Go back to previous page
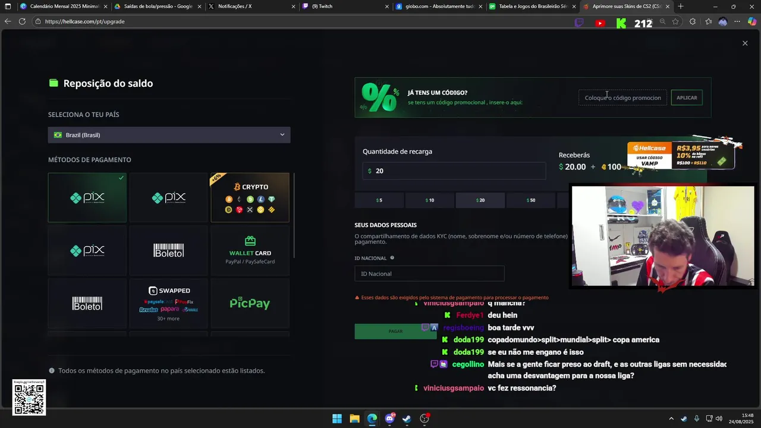This screenshot has height=428, width=761. click(8, 21)
